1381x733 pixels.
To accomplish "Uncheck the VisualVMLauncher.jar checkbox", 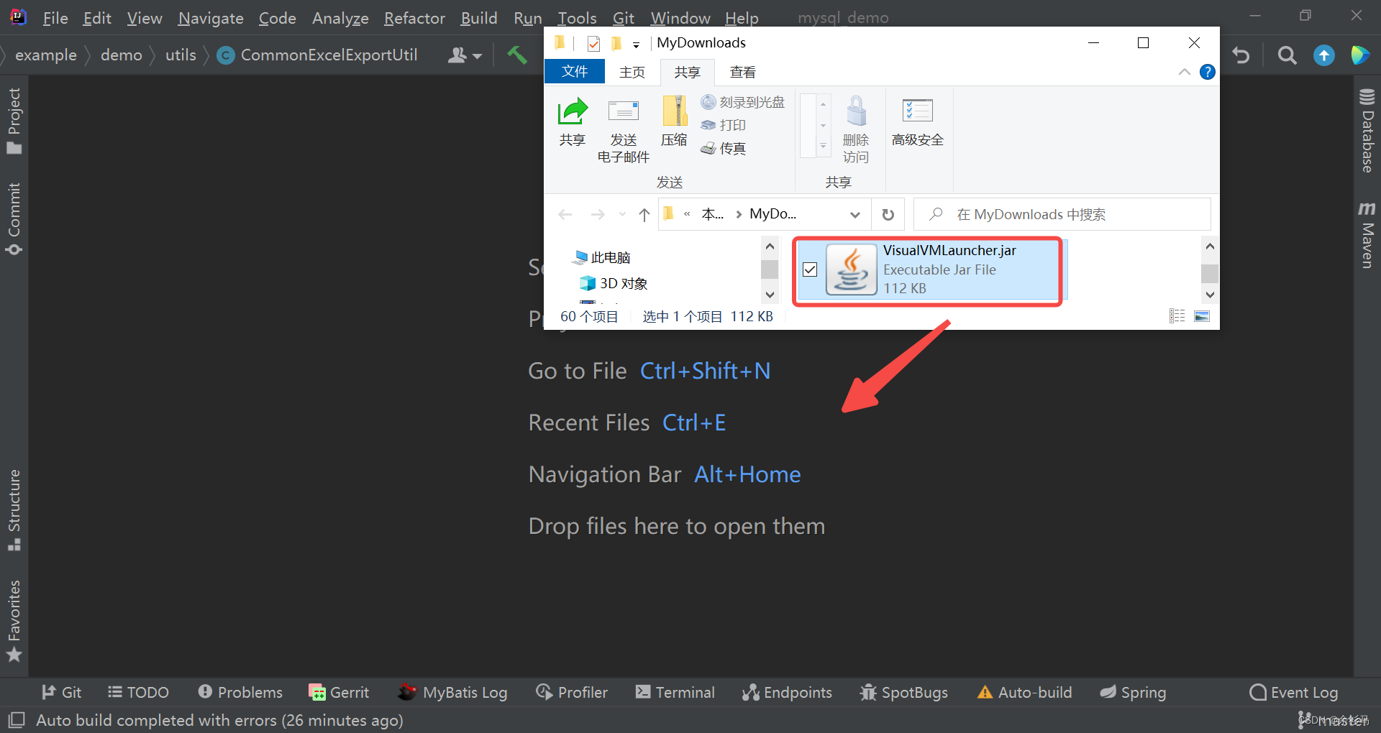I will pos(810,269).
